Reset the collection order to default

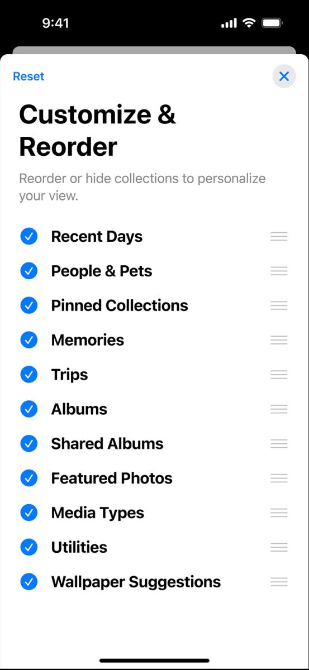pos(28,76)
